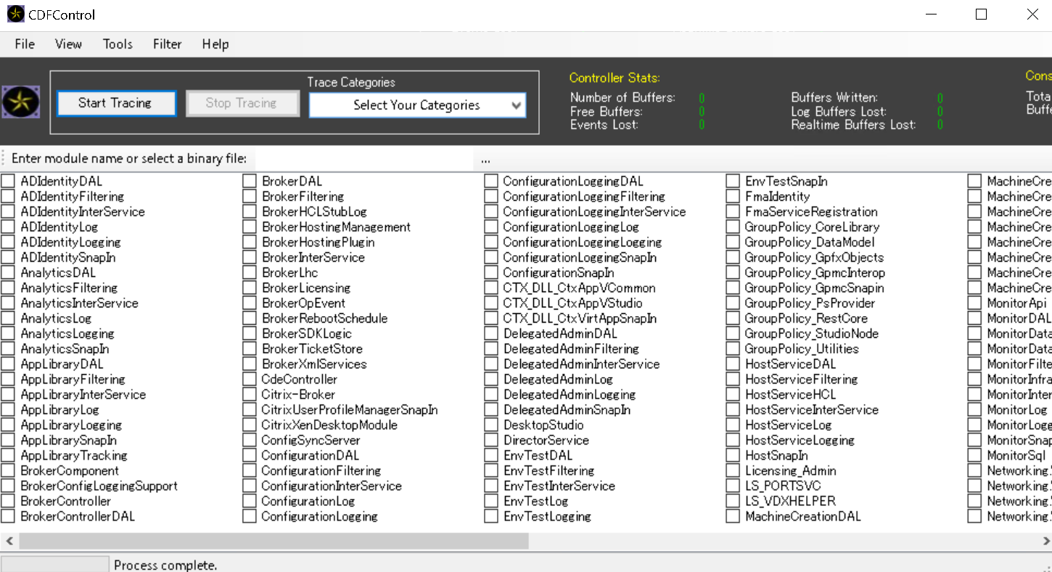The height and width of the screenshot is (572, 1052).
Task: Check the DesktopStudio checkbox
Action: tap(491, 425)
